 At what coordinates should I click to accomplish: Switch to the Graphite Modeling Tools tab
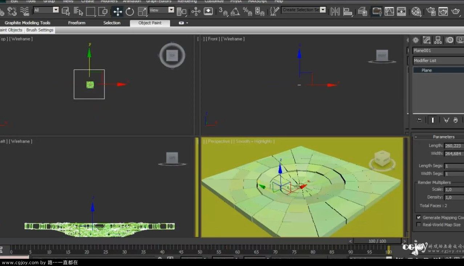click(28, 23)
